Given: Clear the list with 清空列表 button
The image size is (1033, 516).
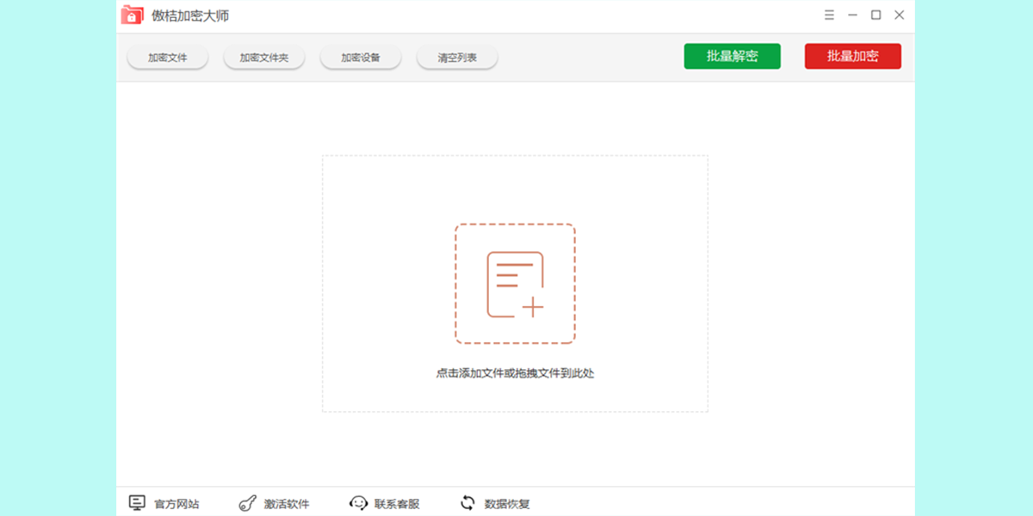Looking at the screenshot, I should click(456, 56).
